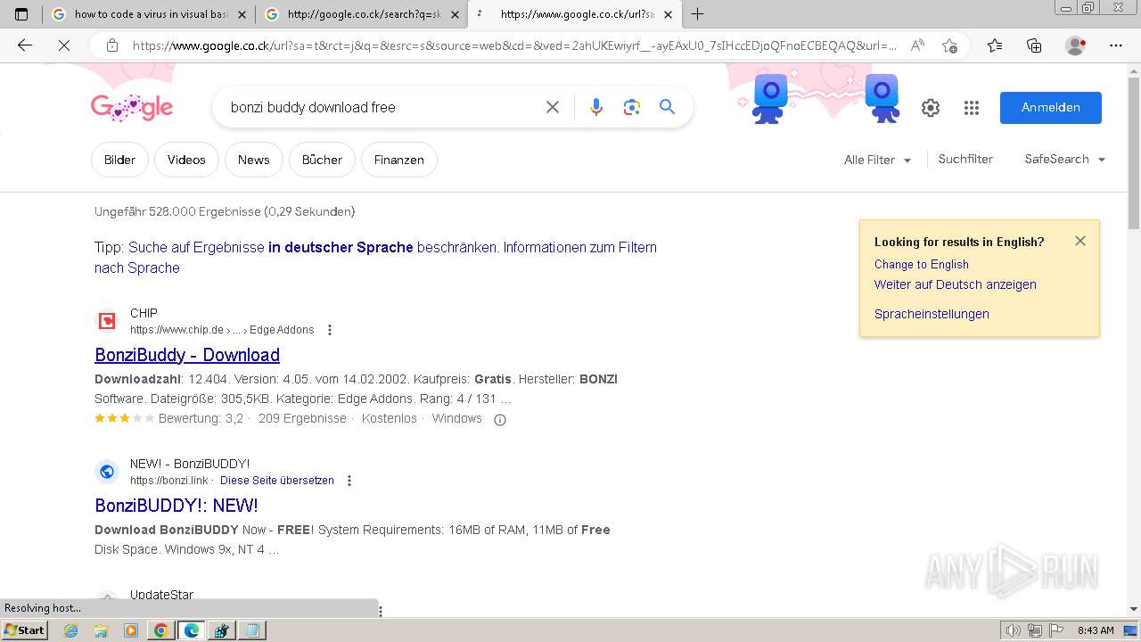Open Internet Explorer from the taskbar

[x=71, y=630]
